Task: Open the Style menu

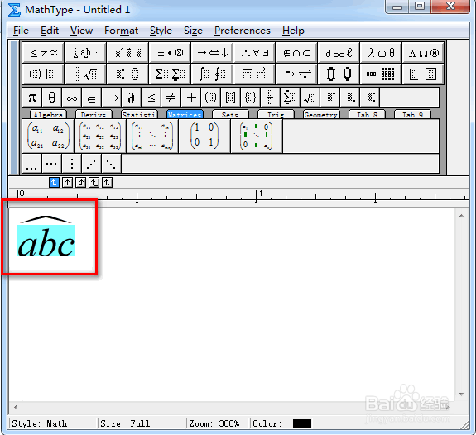Action: click(x=161, y=31)
